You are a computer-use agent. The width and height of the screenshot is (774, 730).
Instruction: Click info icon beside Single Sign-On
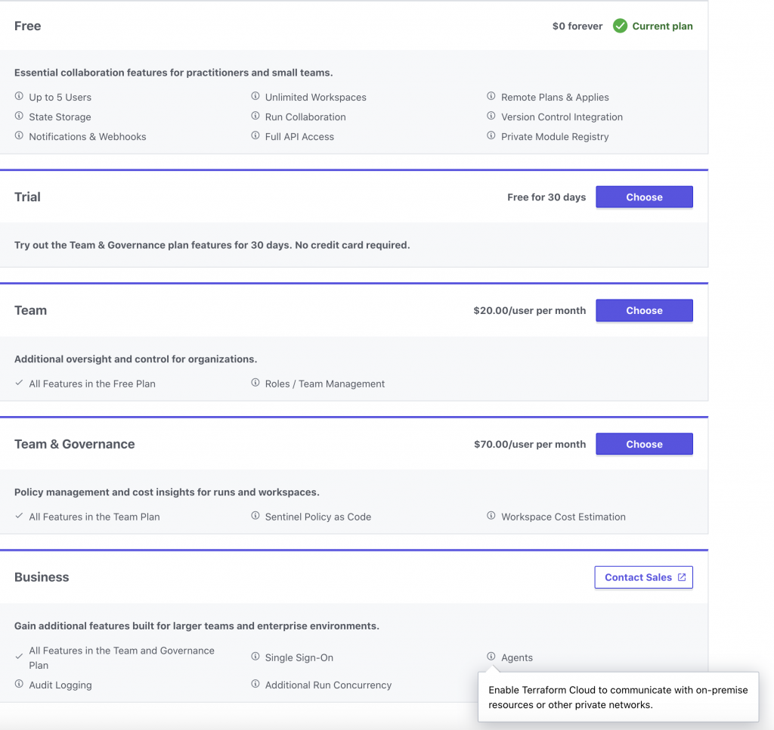(x=255, y=657)
